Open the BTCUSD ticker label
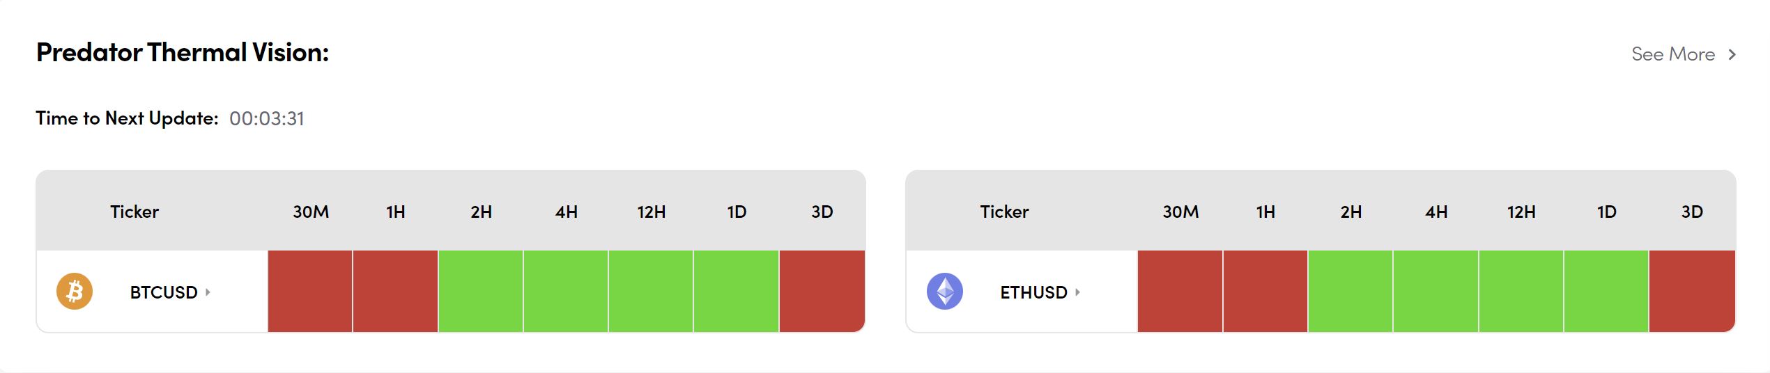Viewport: 1770px width, 373px height. [x=164, y=292]
